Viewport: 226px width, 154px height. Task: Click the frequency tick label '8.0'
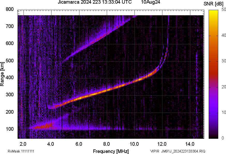coord(106,144)
